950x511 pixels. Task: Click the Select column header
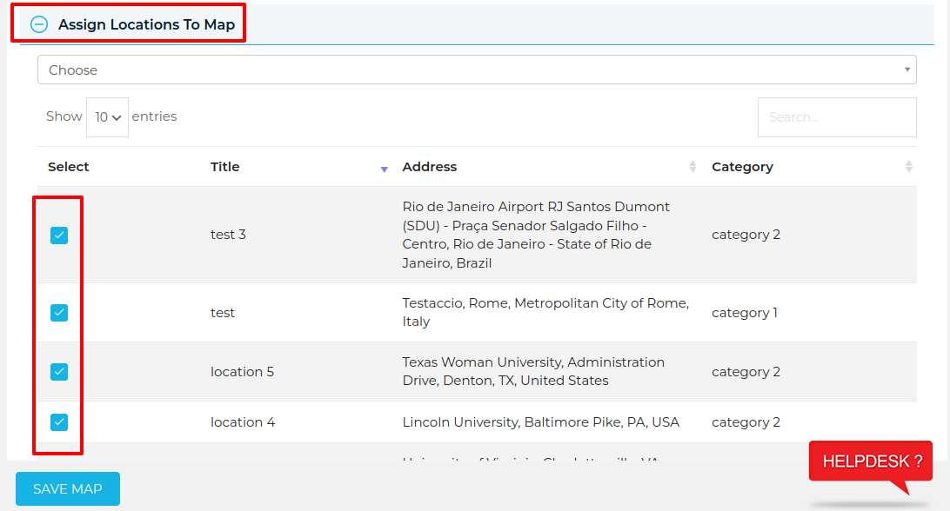tap(68, 166)
